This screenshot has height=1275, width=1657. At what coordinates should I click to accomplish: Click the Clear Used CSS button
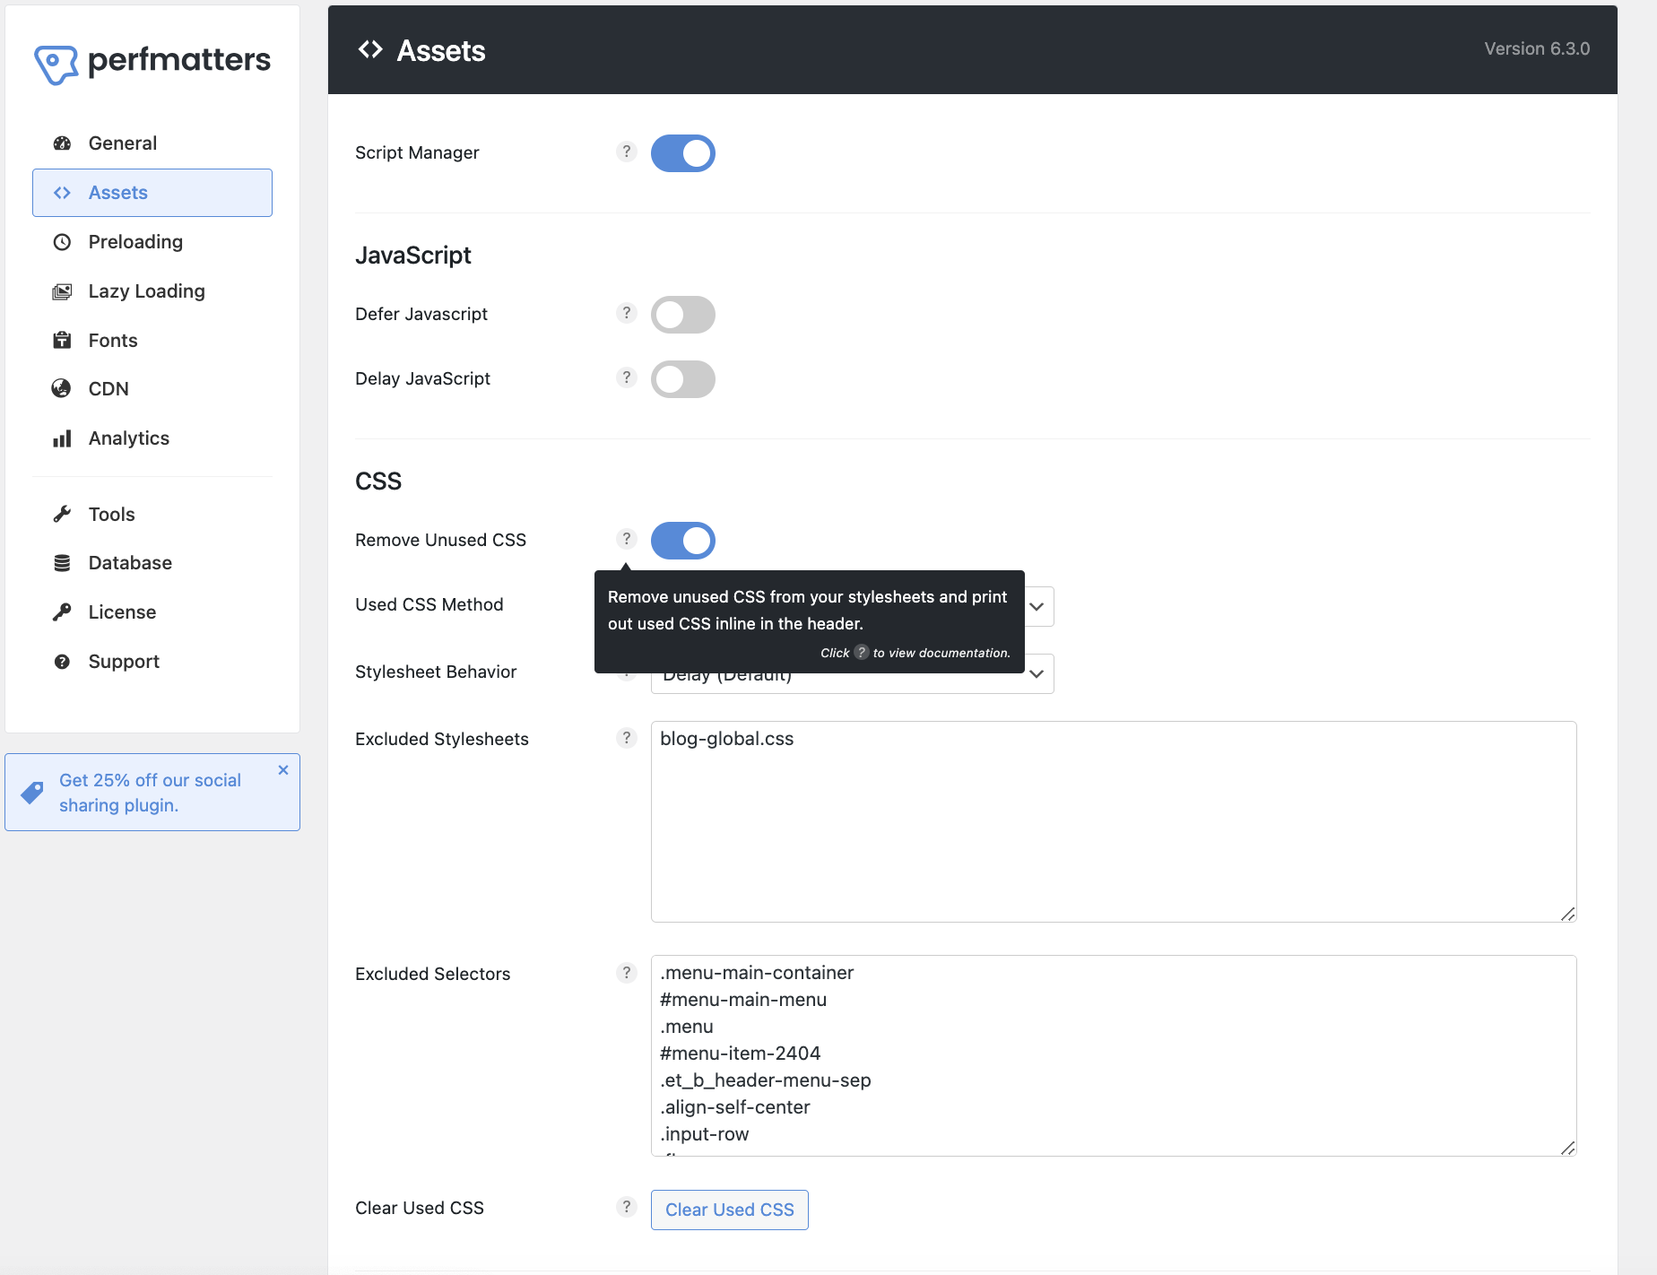(x=730, y=1210)
